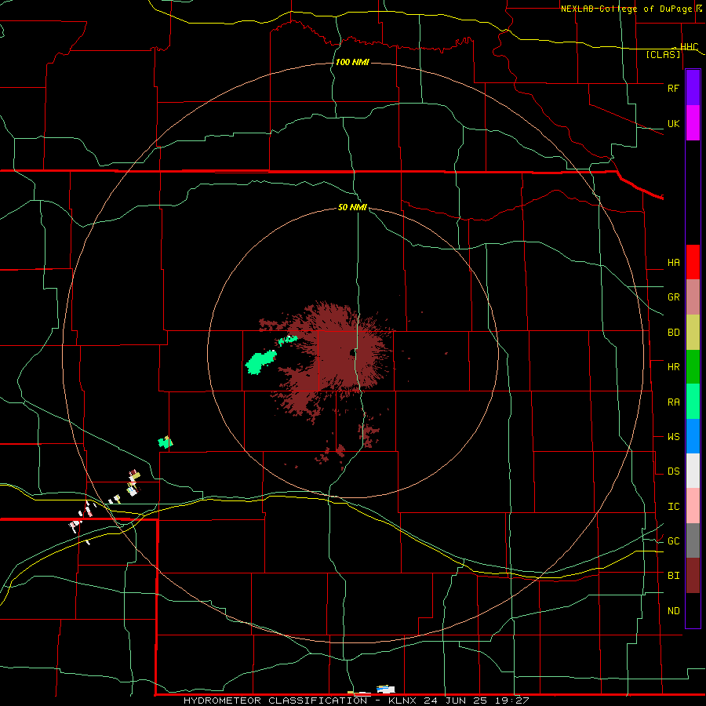The width and height of the screenshot is (706, 706).
Task: Click the RF legend label
Action: [674, 88]
